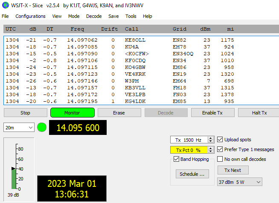Viewport: 279px width, 203px height.
Task: Open the Decode menu
Action: pos(94,16)
